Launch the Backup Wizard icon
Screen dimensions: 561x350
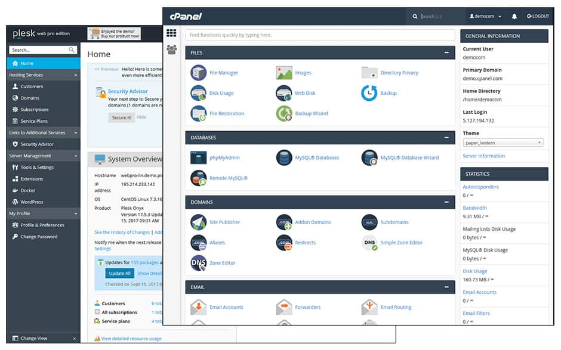click(283, 113)
